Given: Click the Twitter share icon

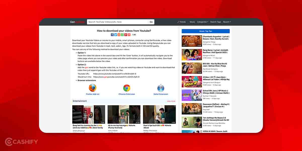Looking at the screenshot, I should [116, 34].
